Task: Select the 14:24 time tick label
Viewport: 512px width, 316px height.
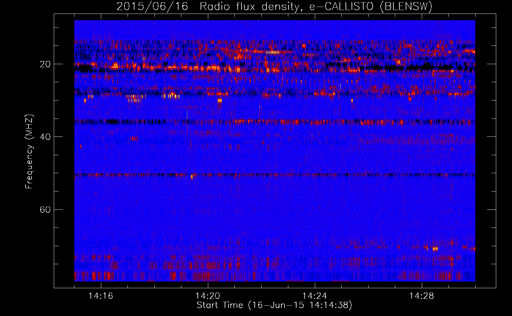Action: pyautogui.click(x=315, y=296)
